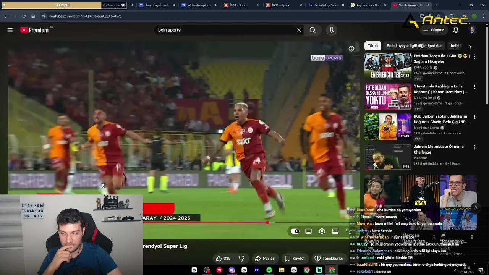Open the YouTube account avatar menu
Screen dimensions: 489x275
472,30
